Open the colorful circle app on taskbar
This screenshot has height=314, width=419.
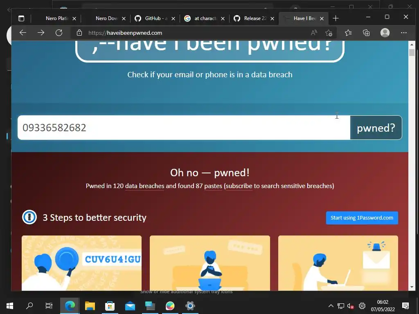pyautogui.click(x=170, y=306)
